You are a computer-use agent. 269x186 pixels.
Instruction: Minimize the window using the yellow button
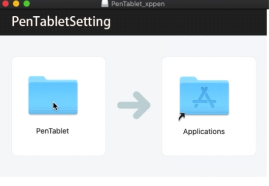click(x=16, y=3)
